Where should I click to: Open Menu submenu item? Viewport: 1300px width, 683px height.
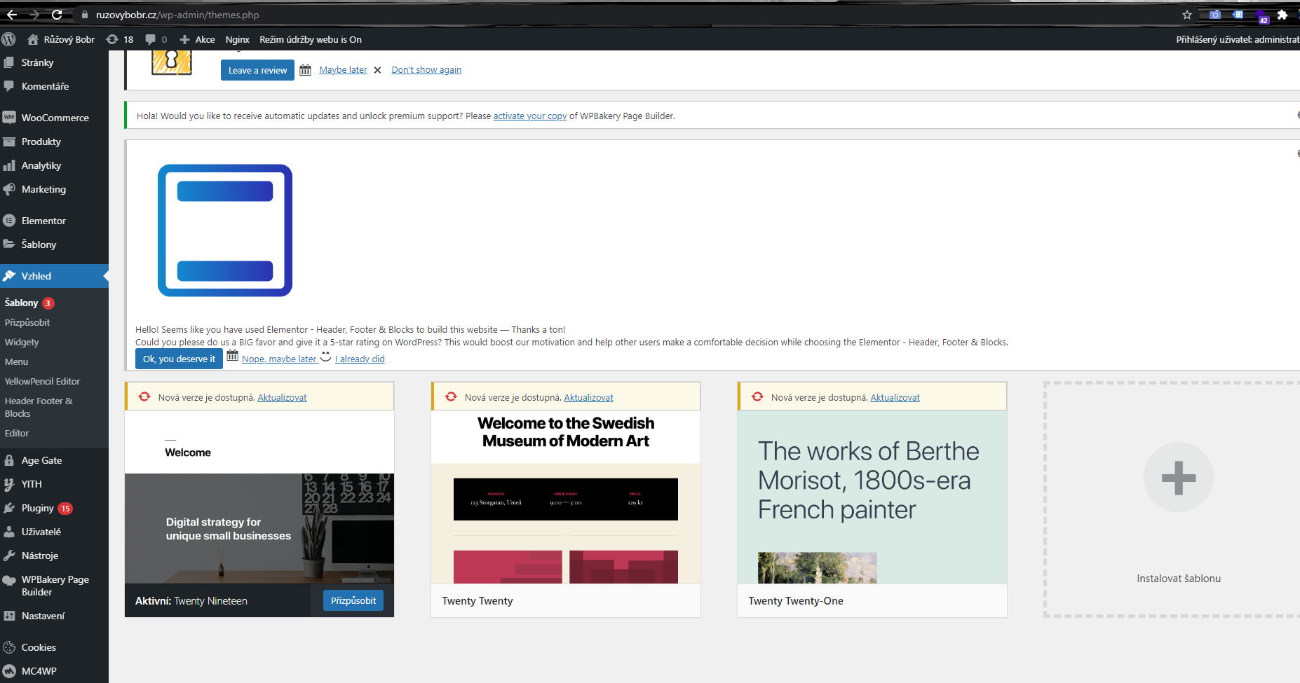click(x=17, y=361)
